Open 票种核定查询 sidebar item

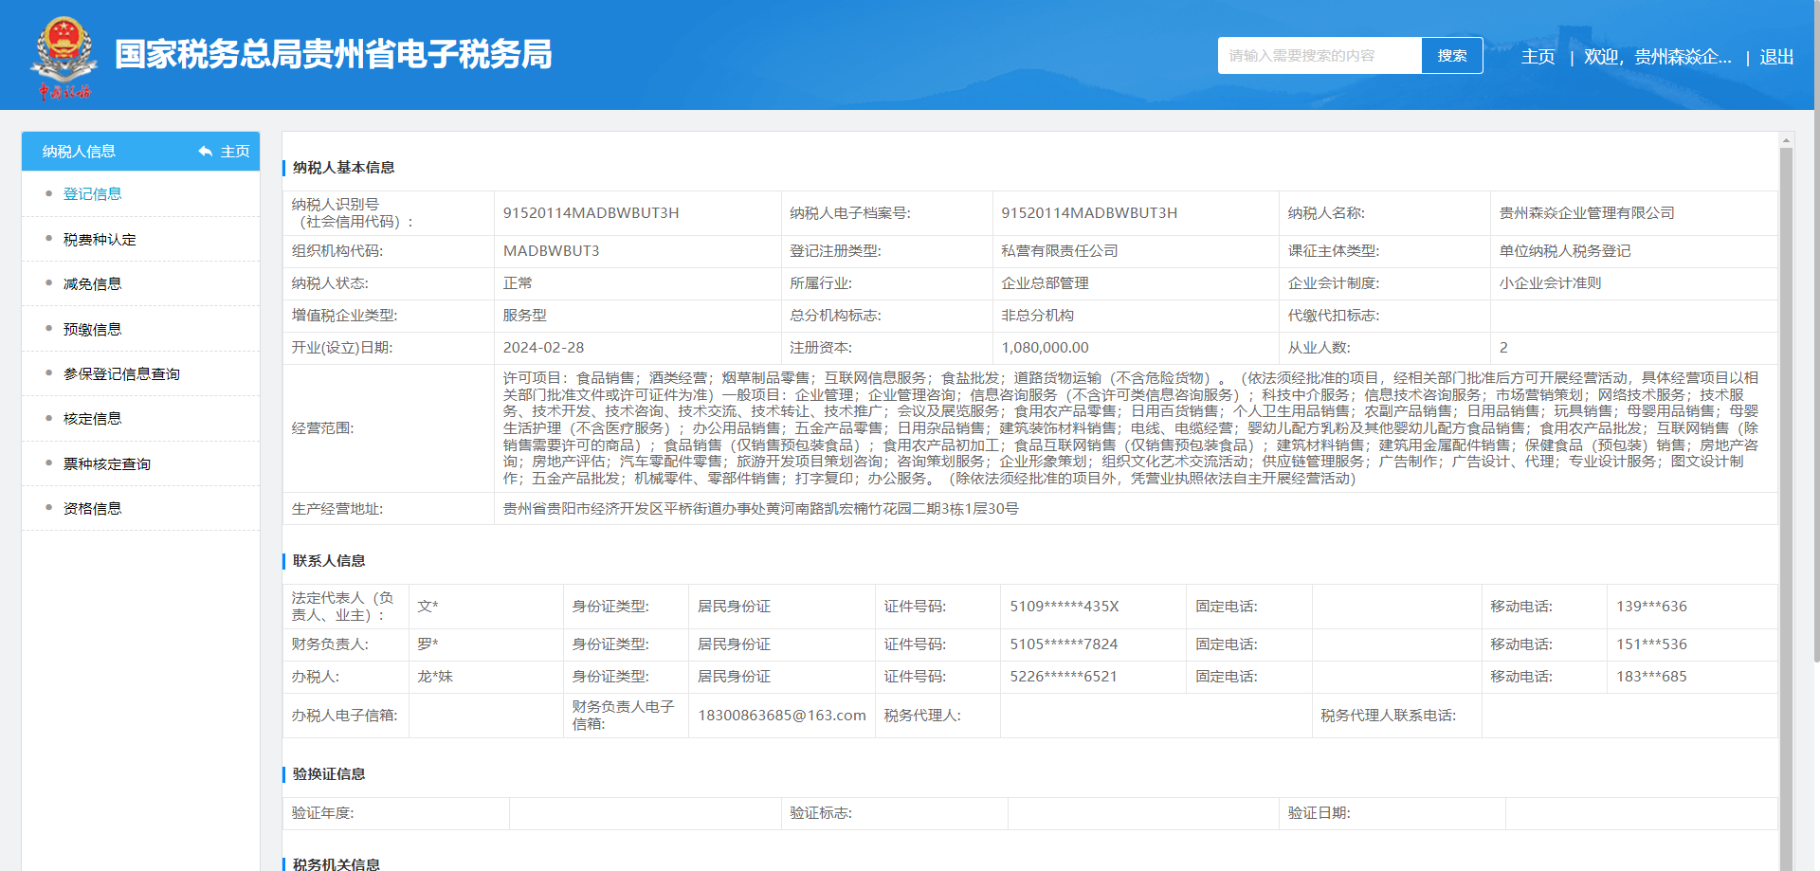pyautogui.click(x=107, y=464)
